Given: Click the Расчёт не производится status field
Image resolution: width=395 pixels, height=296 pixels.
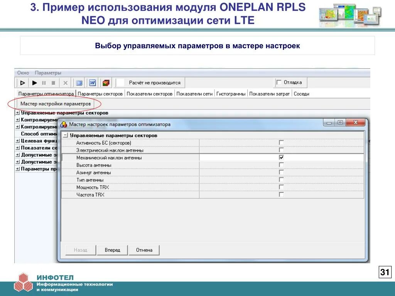Looking at the screenshot, I should point(150,82).
